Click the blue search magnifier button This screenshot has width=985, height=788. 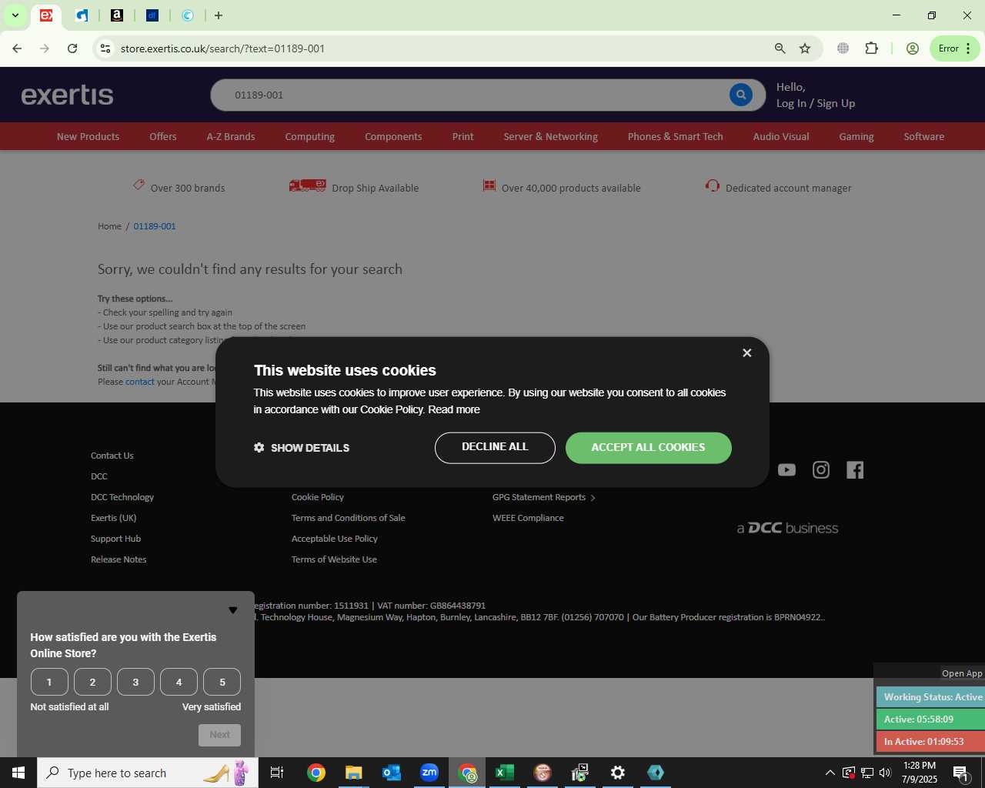[740, 95]
